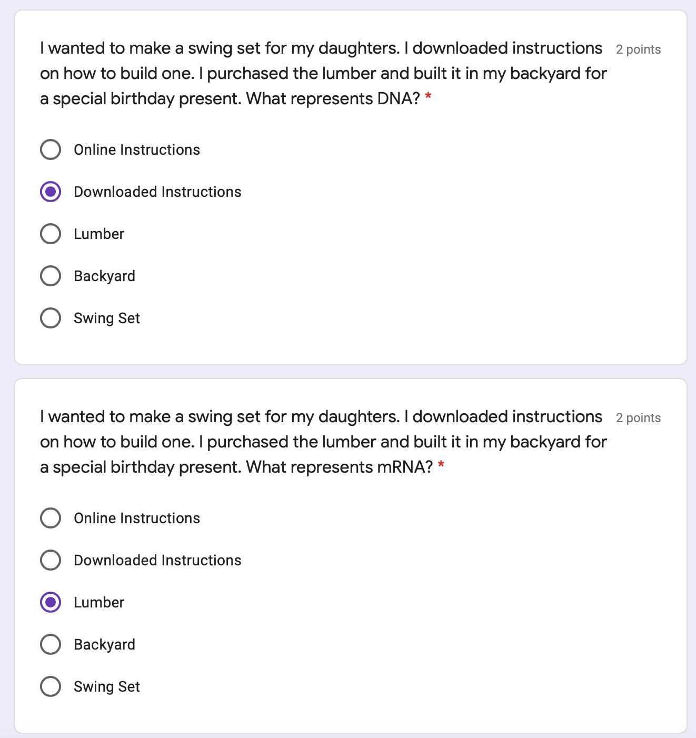
Task: Click the mRNA question text
Action: 323,442
